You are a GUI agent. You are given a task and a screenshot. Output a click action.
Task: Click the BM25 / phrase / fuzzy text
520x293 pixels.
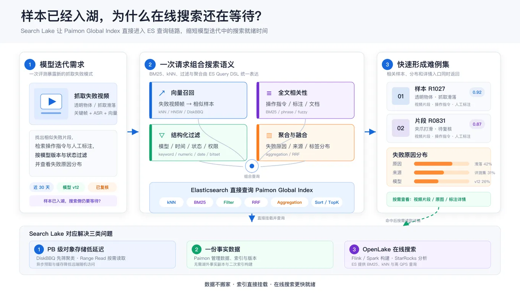click(x=286, y=112)
